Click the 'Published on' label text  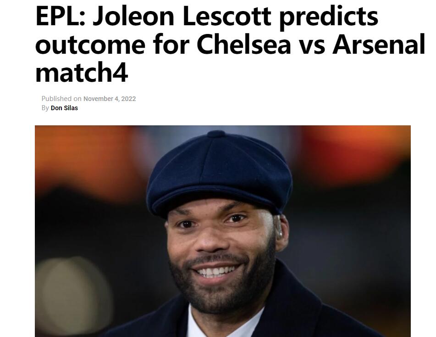(61, 99)
